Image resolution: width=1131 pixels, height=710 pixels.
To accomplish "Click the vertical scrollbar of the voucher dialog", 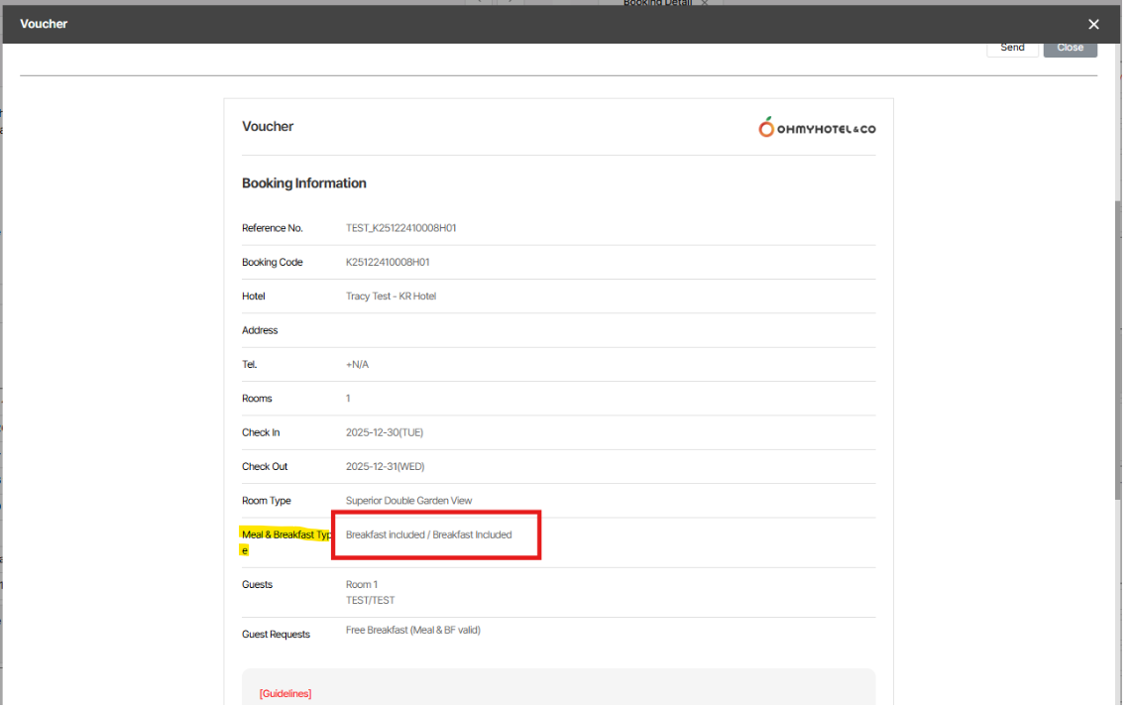I will (1118, 350).
